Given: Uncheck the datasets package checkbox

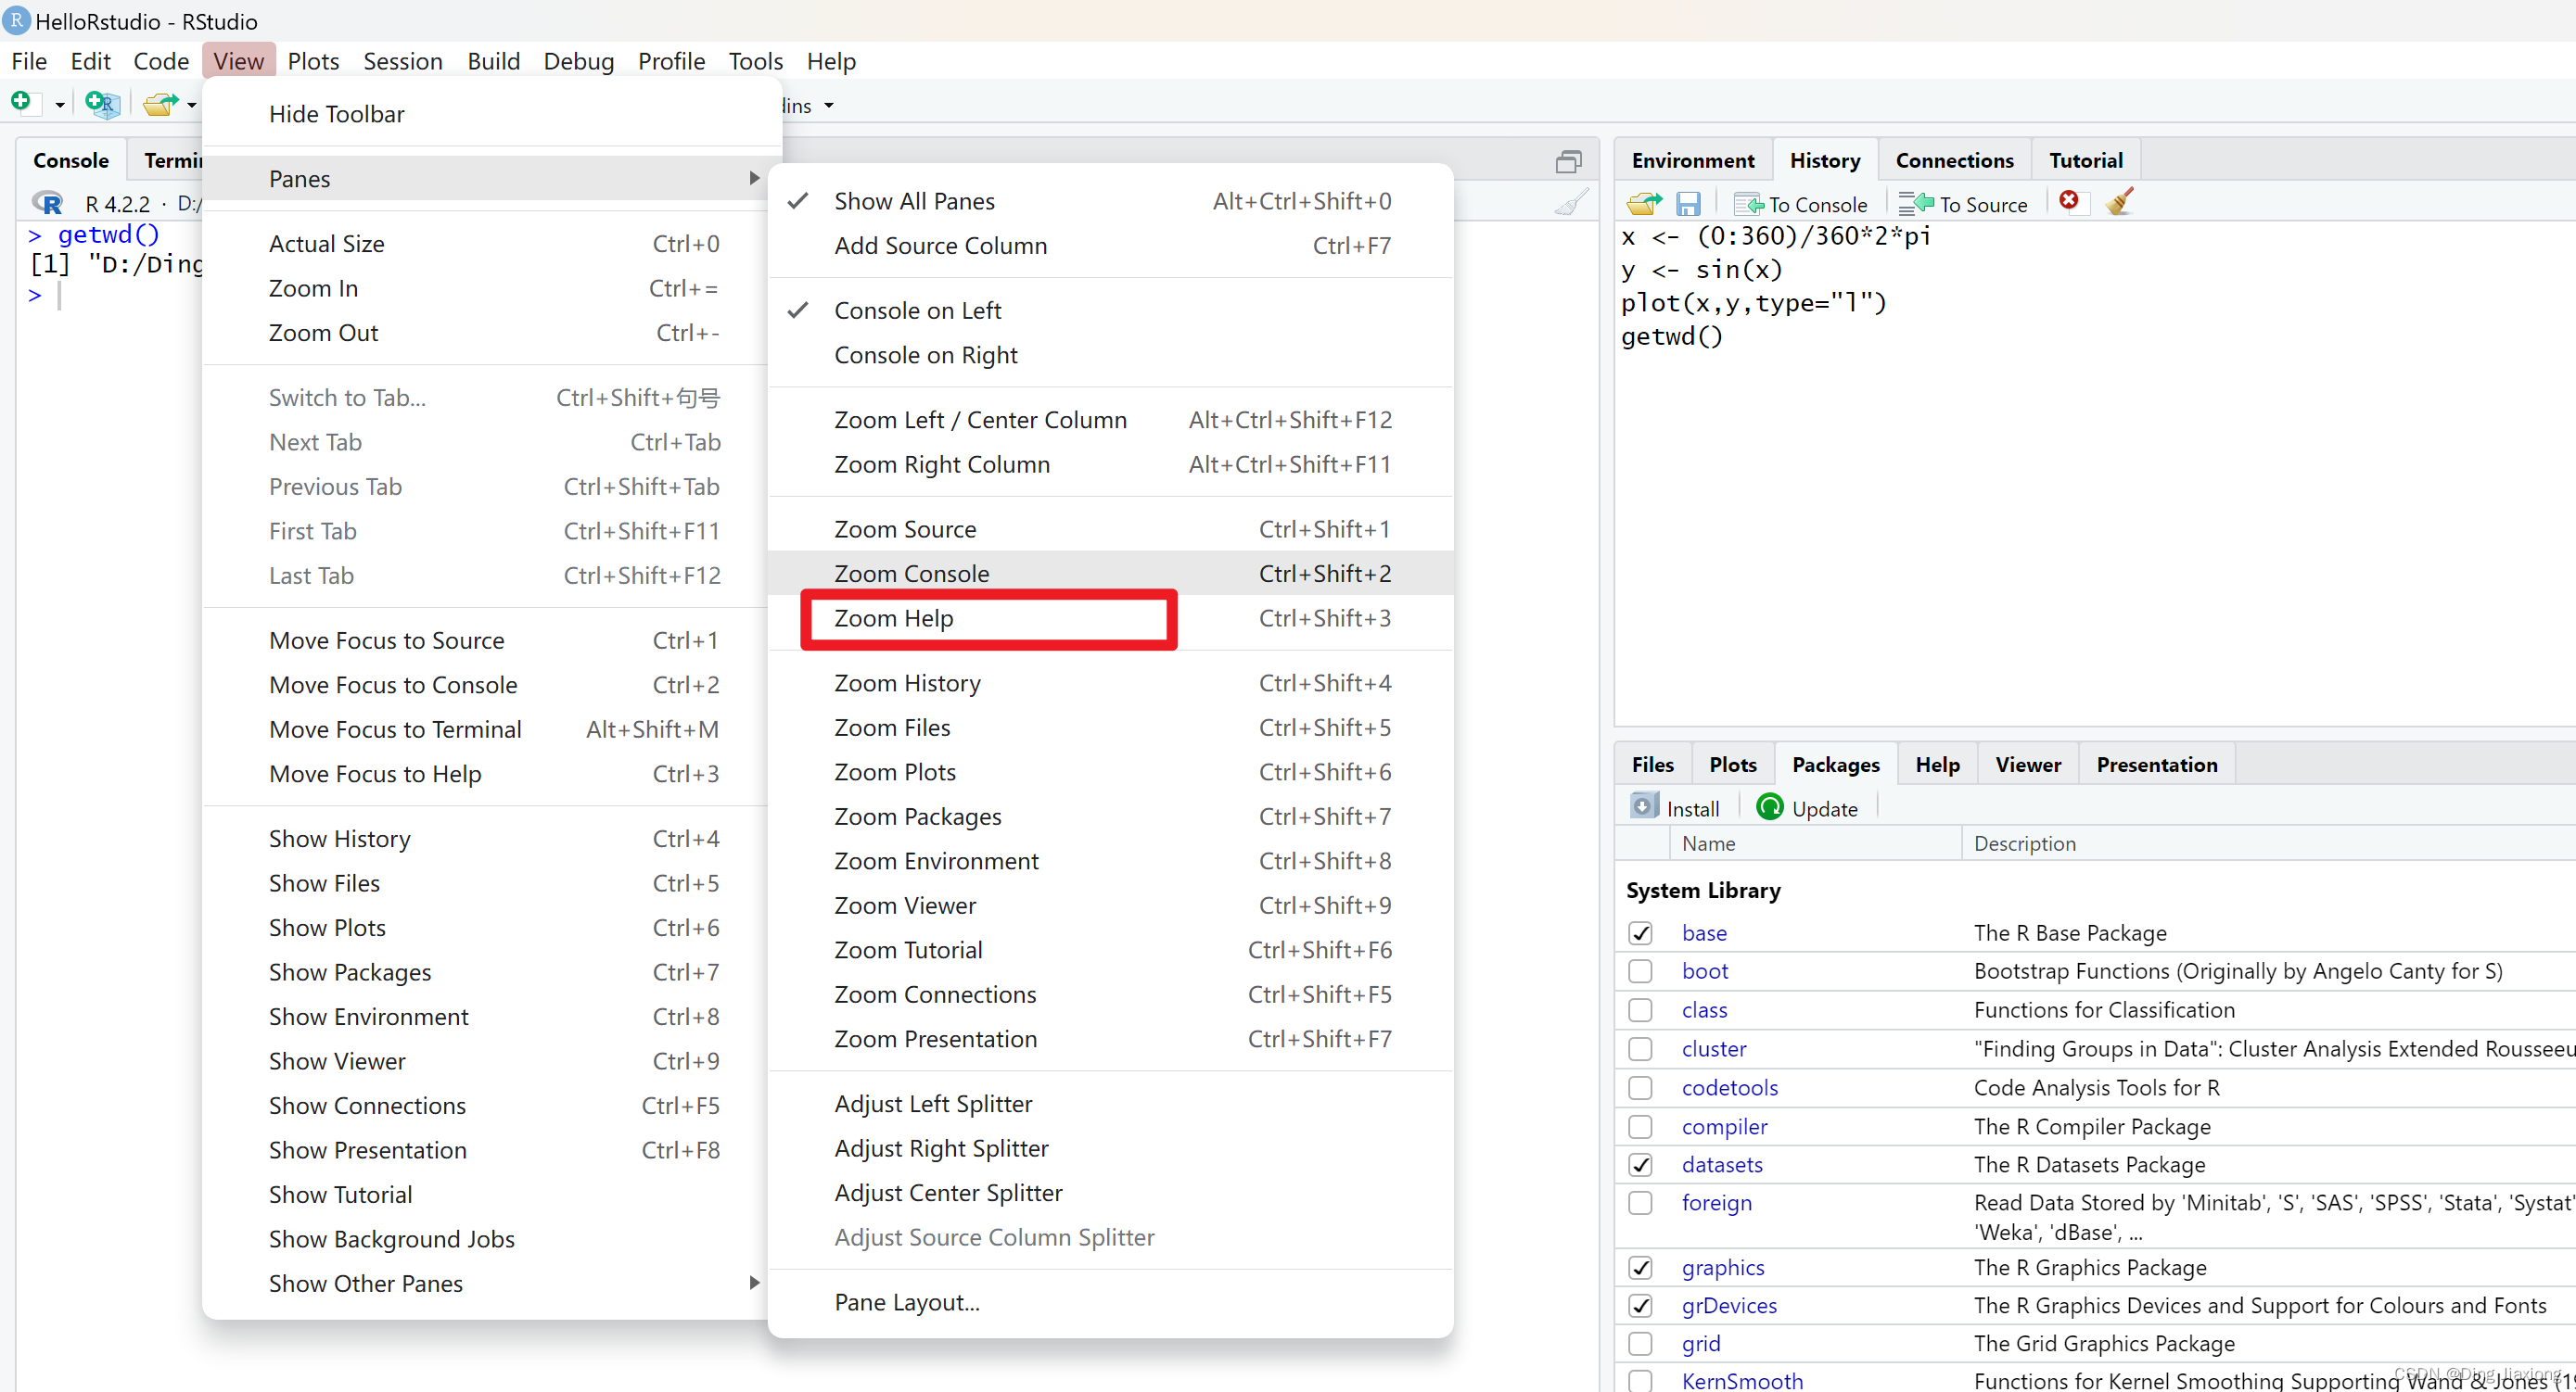Looking at the screenshot, I should coord(1640,1165).
